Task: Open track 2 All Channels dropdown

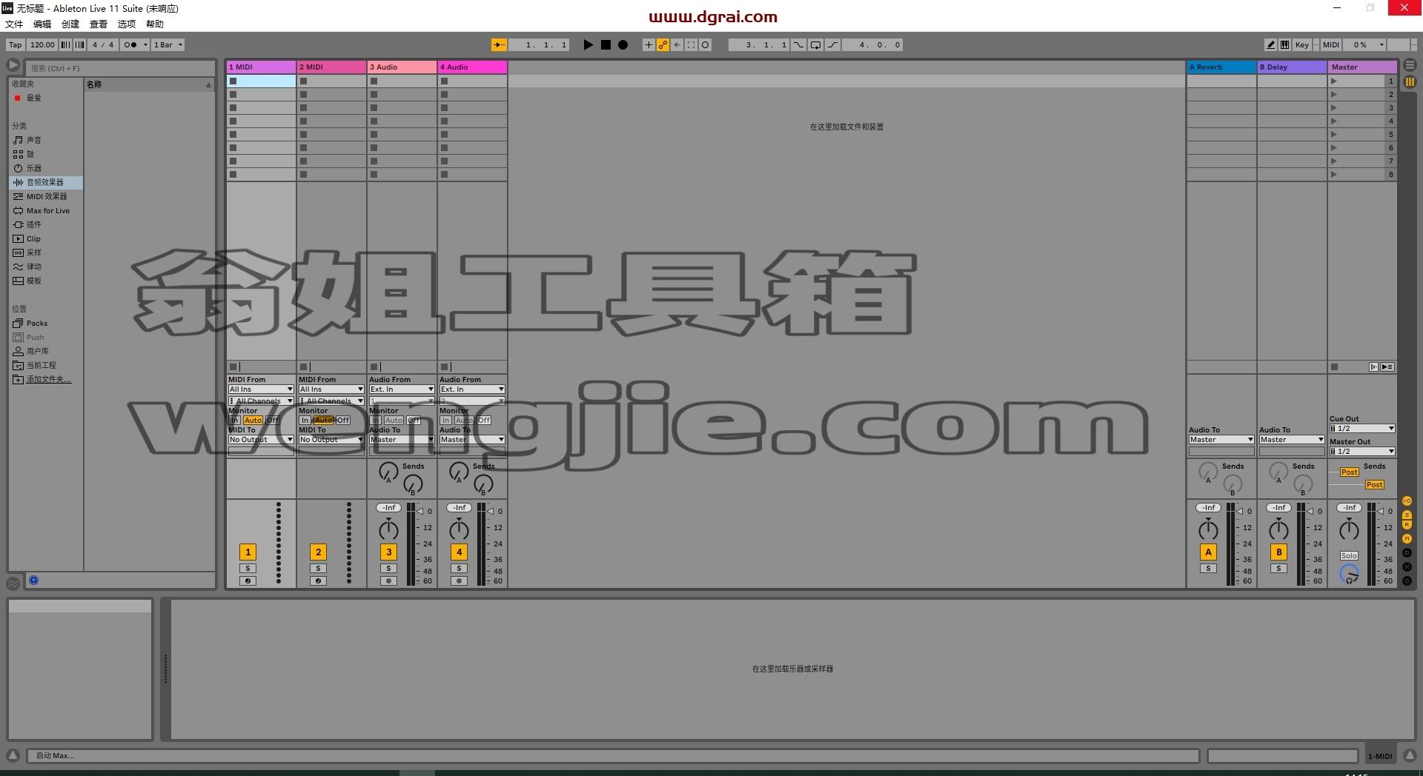Action: [331, 401]
